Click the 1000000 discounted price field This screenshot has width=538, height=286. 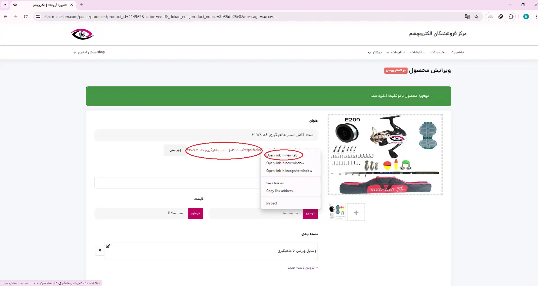click(x=256, y=213)
